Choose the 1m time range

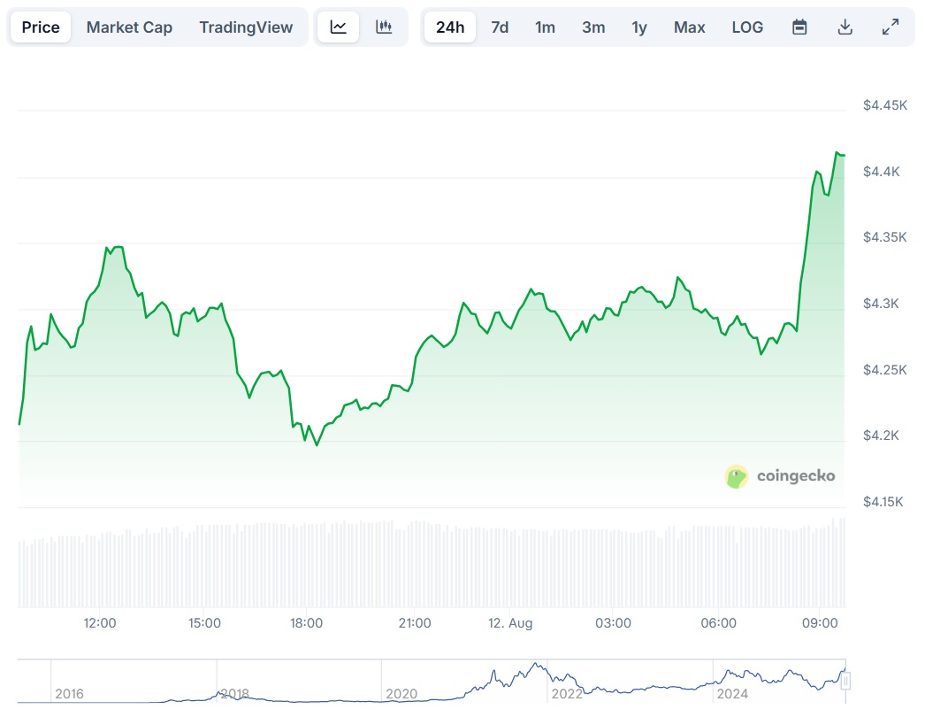(x=545, y=27)
